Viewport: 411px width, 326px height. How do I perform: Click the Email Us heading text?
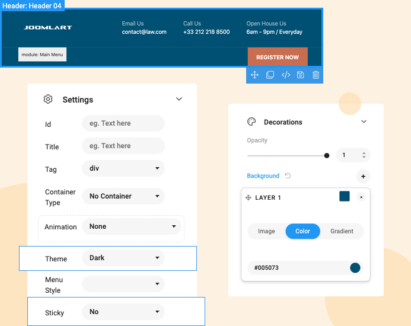click(133, 24)
